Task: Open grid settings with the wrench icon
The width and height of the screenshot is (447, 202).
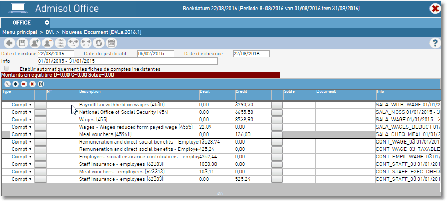Action: [7, 84]
